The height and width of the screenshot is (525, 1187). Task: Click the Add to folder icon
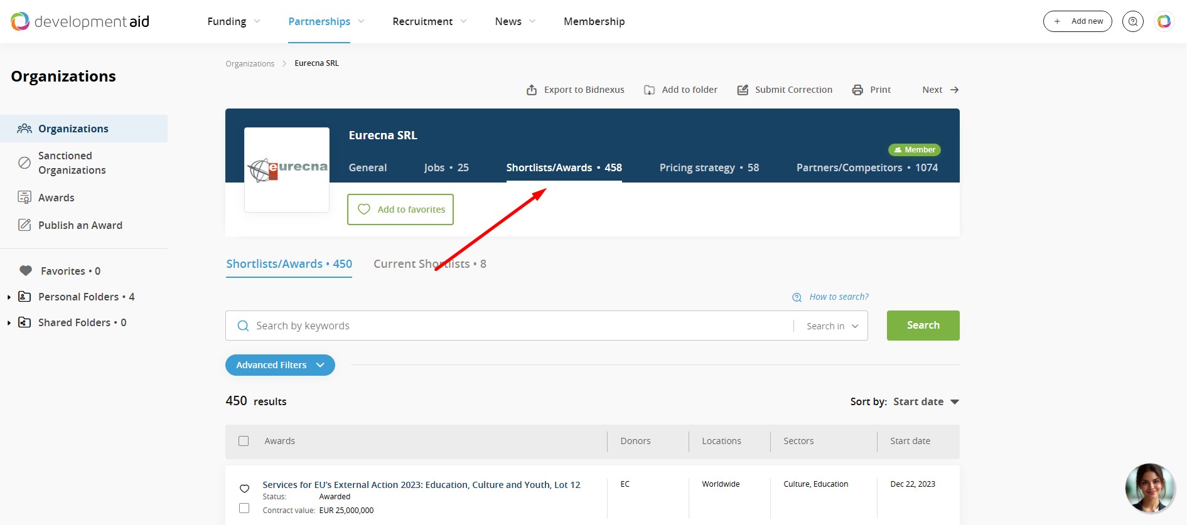(x=650, y=90)
